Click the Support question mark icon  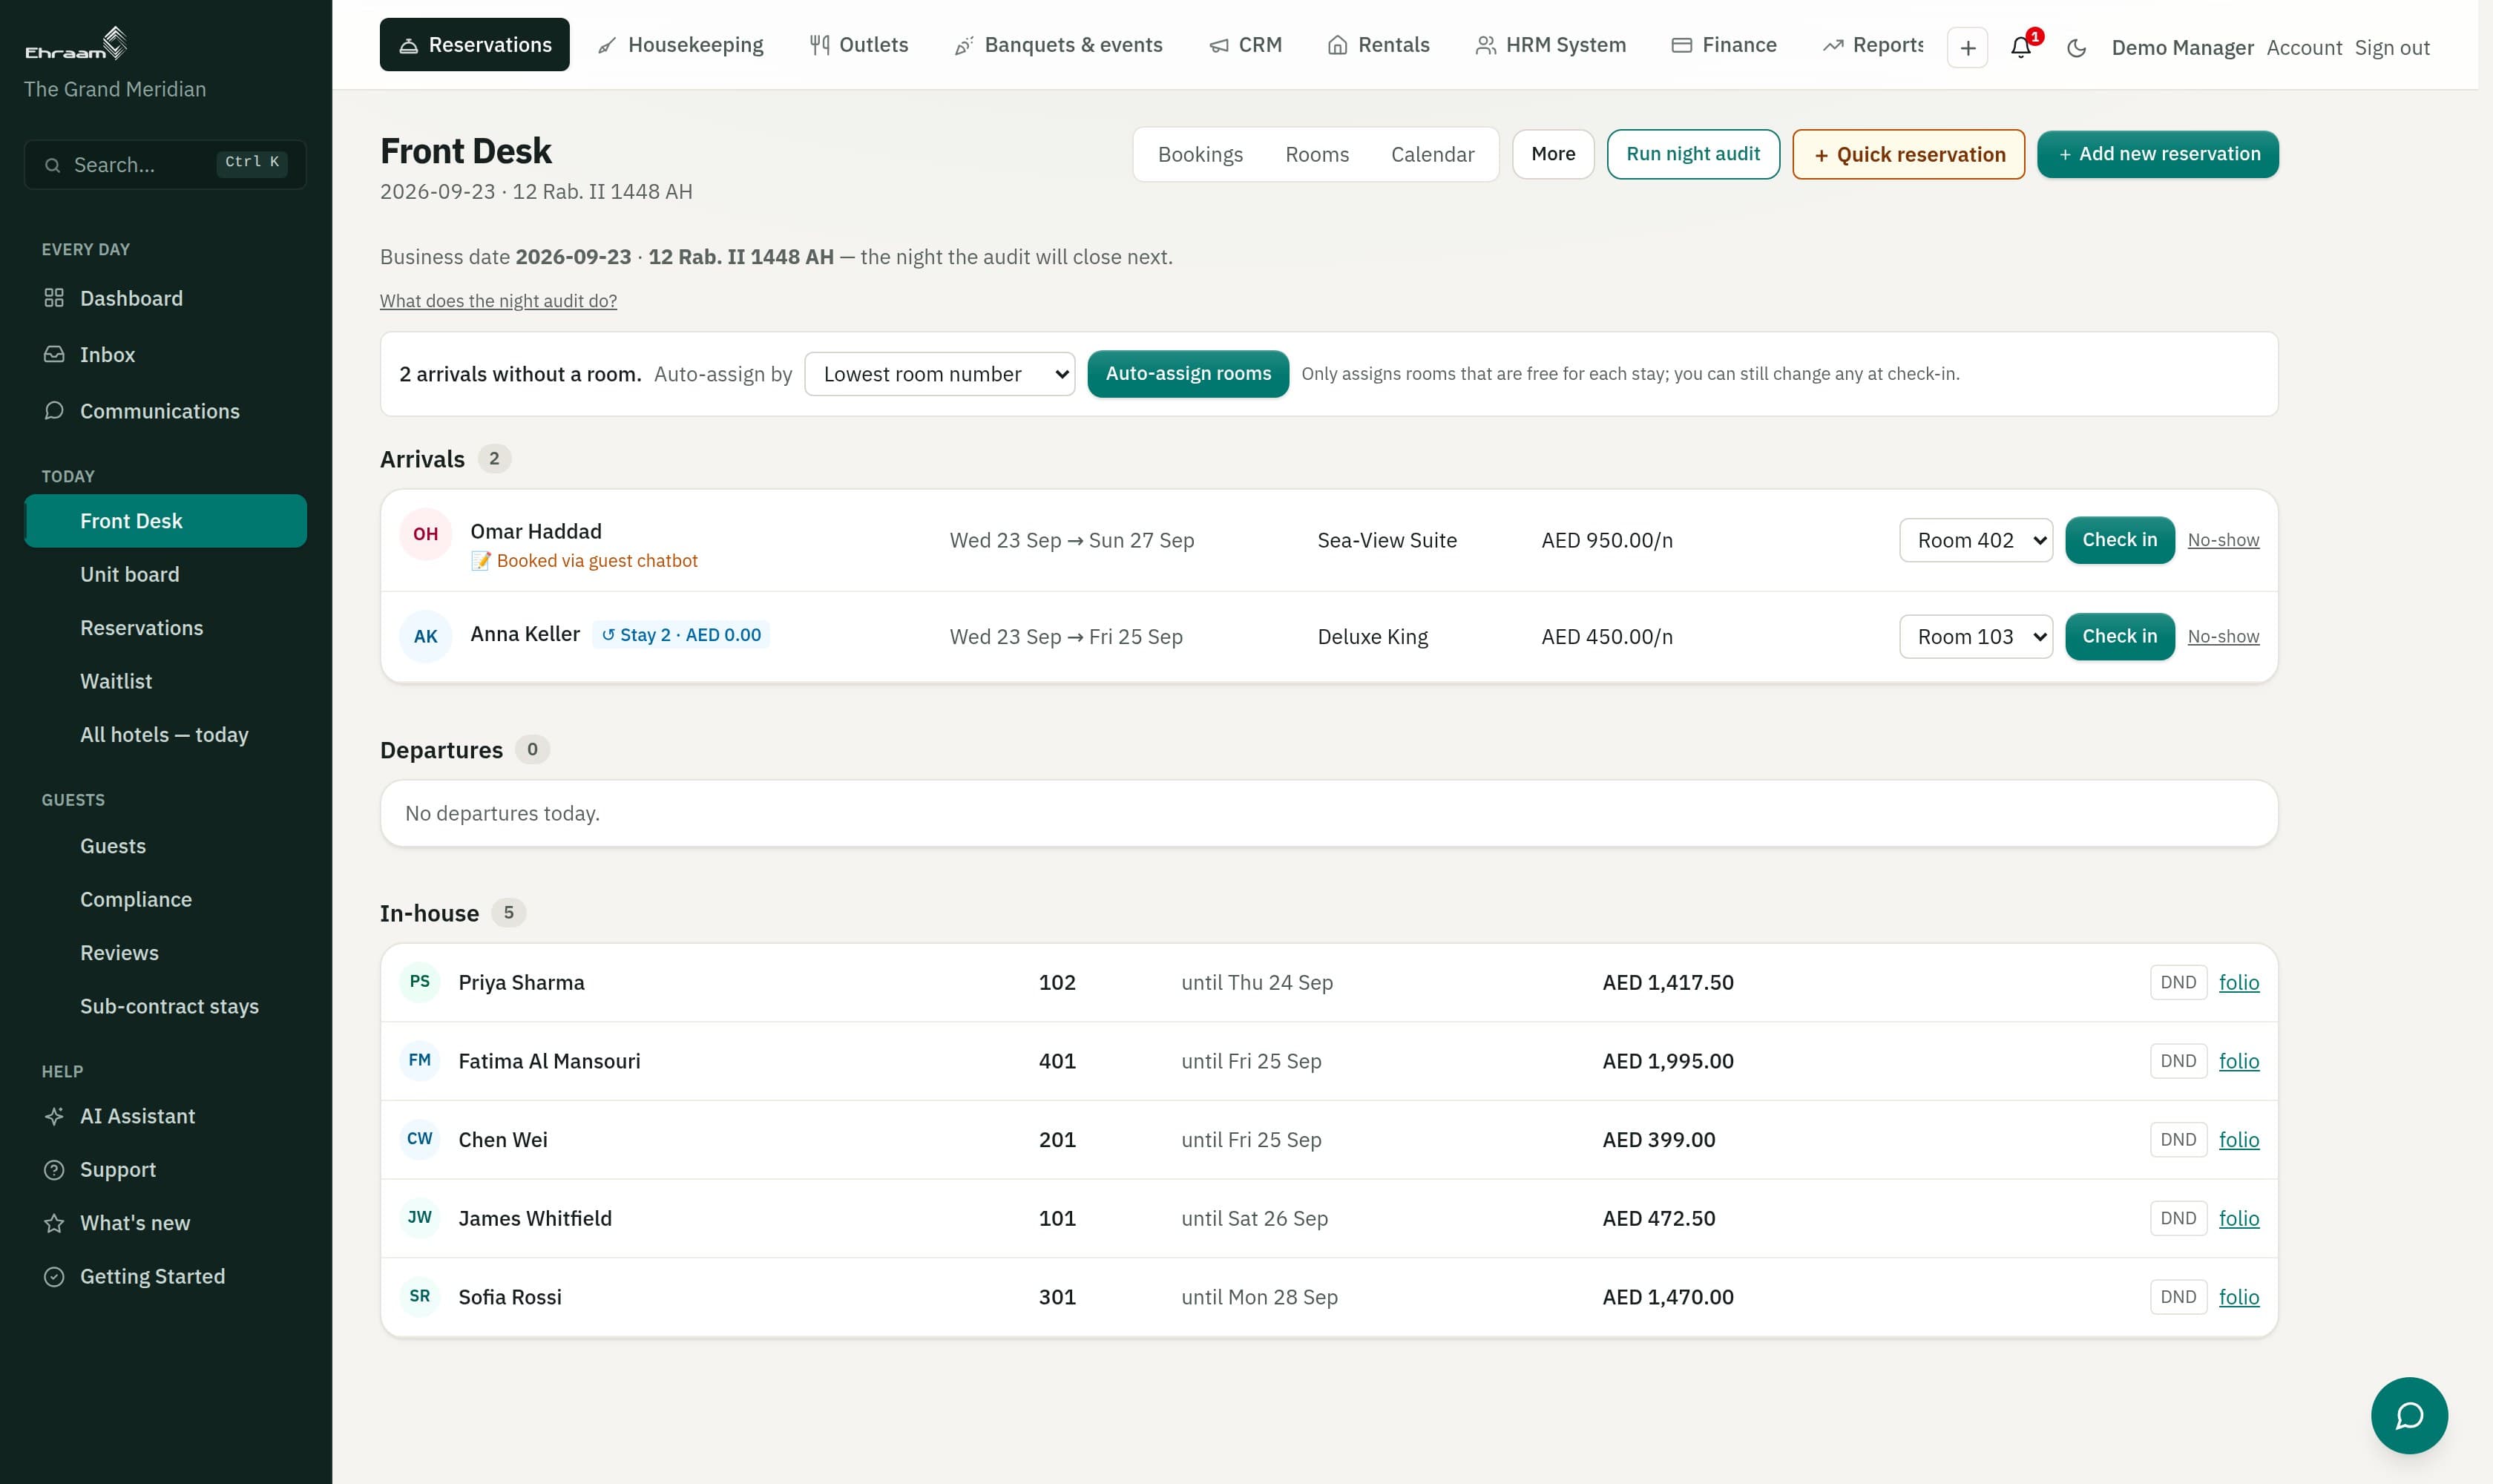tap(54, 1169)
